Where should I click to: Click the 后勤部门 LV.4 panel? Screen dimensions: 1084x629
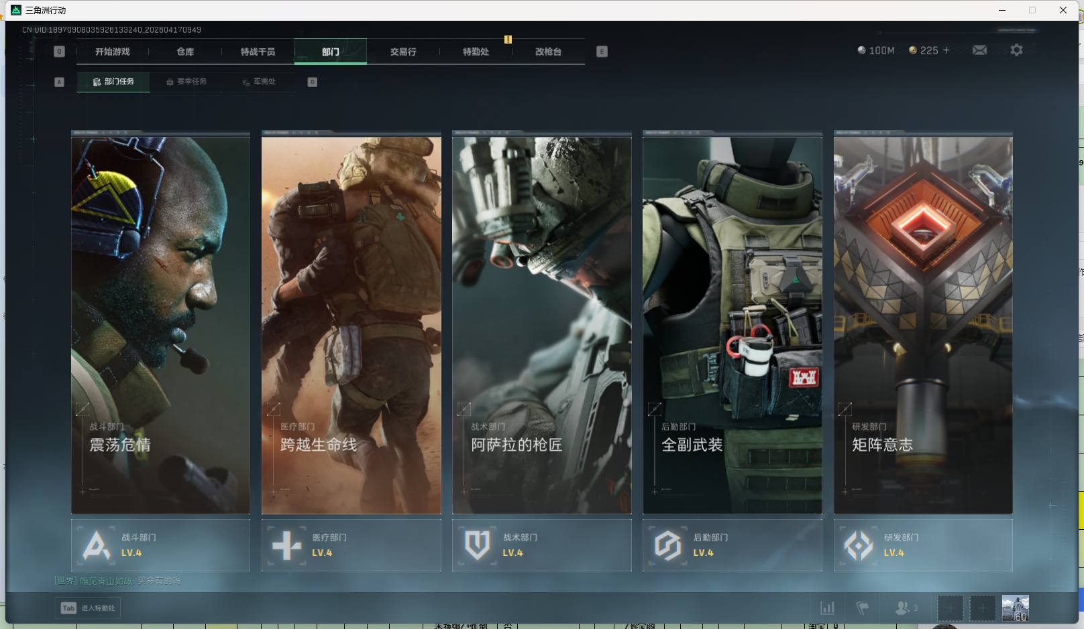(733, 545)
